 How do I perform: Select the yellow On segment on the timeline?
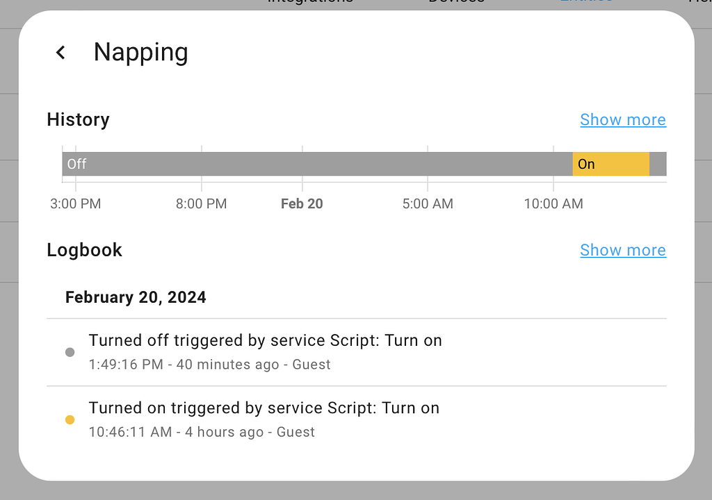pyautogui.click(x=610, y=164)
